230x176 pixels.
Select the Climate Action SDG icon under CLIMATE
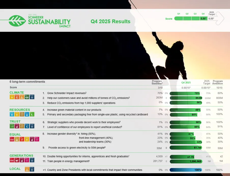[27, 97]
